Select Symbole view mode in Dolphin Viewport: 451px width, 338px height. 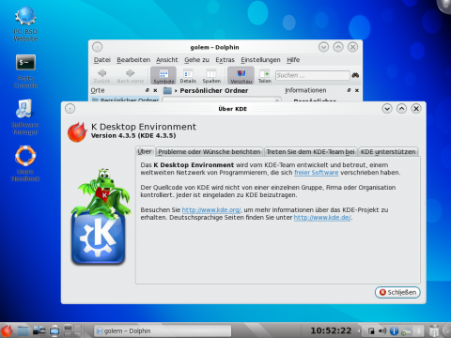coord(163,76)
